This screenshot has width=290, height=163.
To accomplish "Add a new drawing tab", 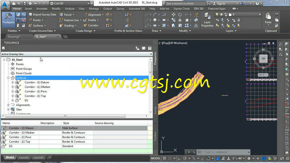I will (65, 37).
